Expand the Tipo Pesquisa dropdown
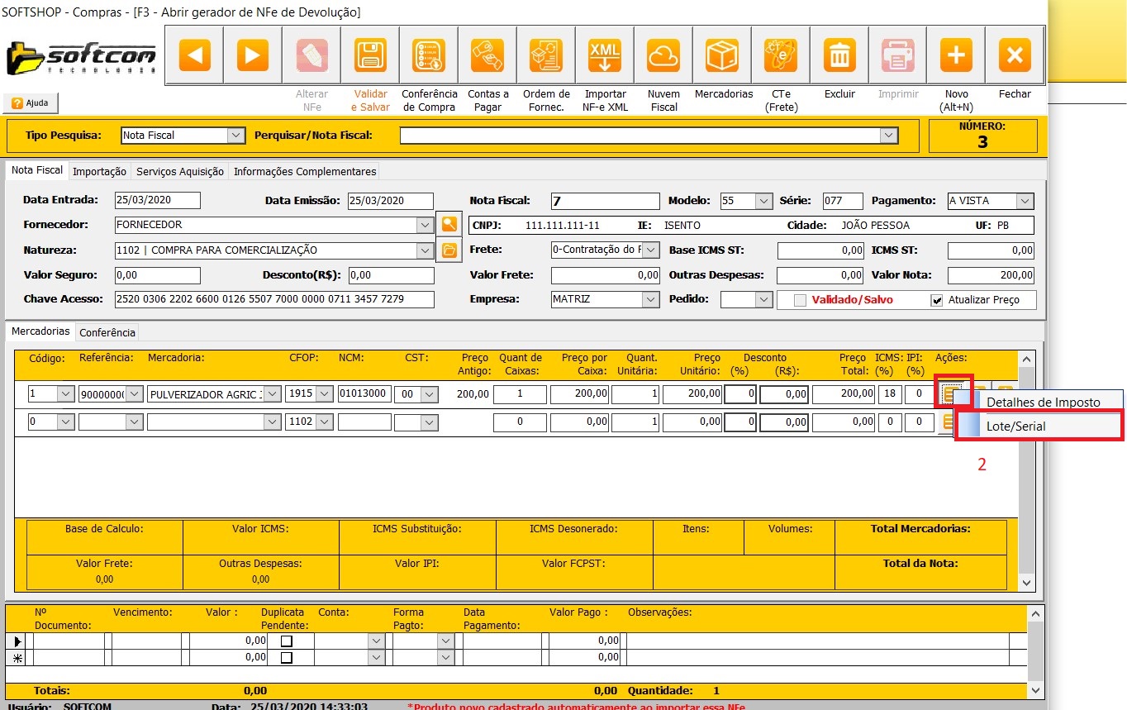 (x=235, y=136)
